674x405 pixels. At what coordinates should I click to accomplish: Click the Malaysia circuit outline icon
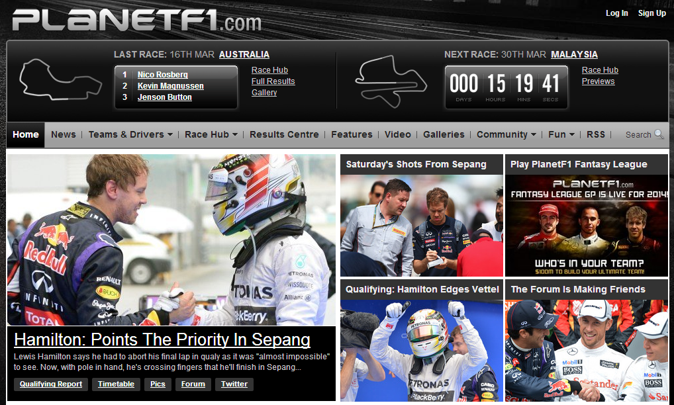[x=391, y=81]
